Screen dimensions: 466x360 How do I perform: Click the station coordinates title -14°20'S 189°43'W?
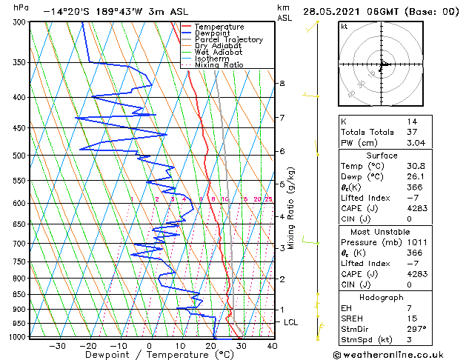(x=93, y=12)
